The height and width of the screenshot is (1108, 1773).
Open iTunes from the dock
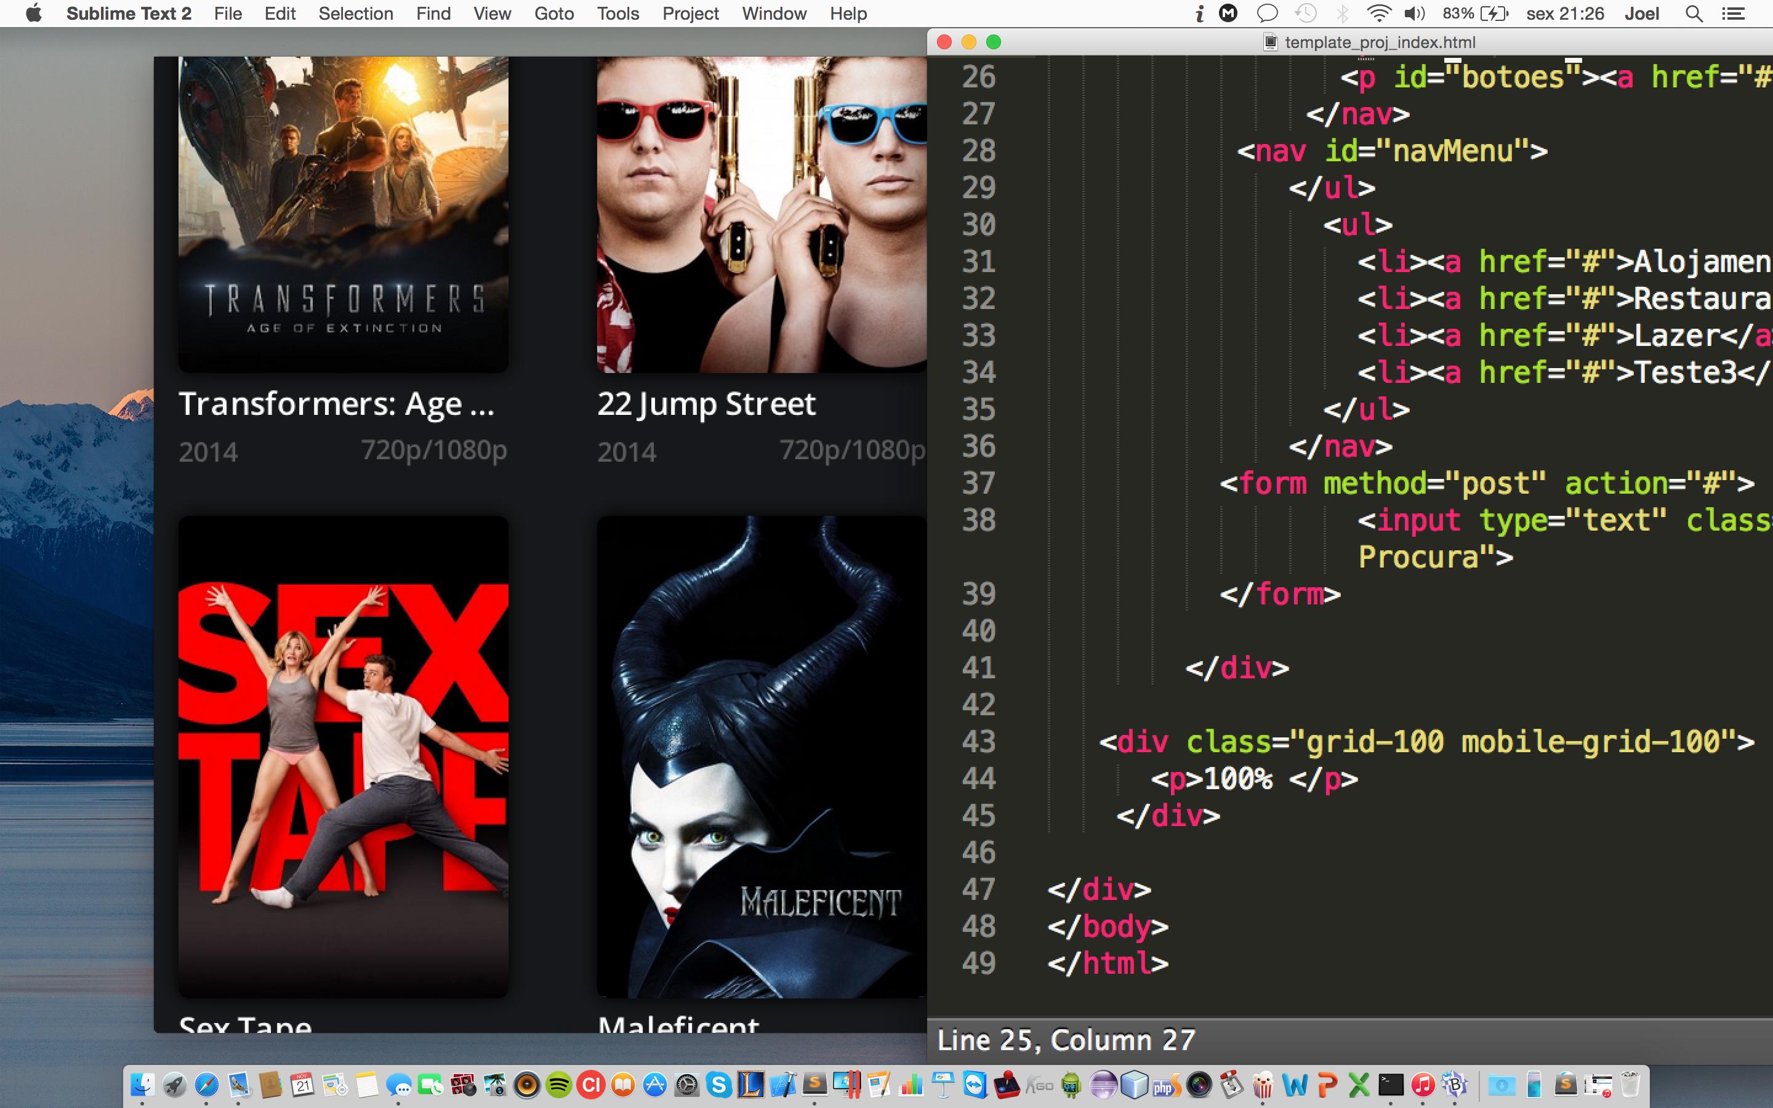point(1423,1085)
